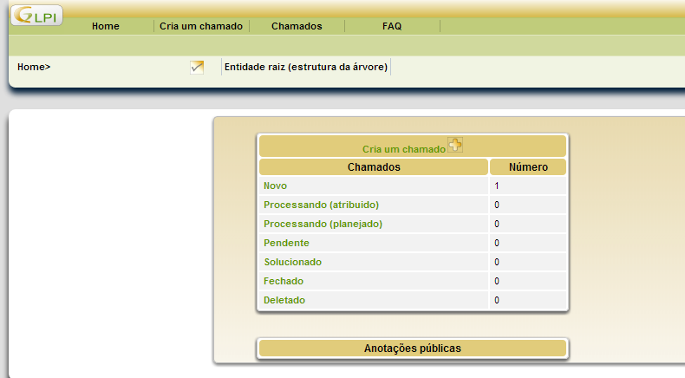This screenshot has height=378, width=685.
Task: Click the GLPI logo
Action: [36, 16]
